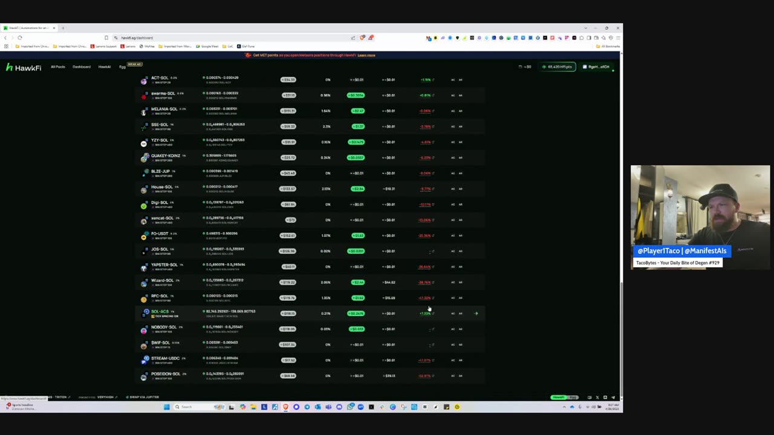Click the HFI points button in header
This screenshot has width=774, height=435.
(558, 66)
